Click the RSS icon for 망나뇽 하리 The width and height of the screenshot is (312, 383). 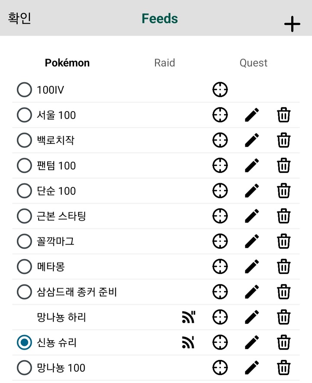(188, 317)
